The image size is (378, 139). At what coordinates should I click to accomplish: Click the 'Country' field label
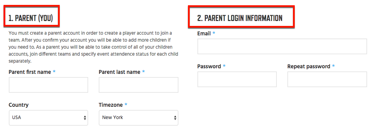(x=19, y=105)
